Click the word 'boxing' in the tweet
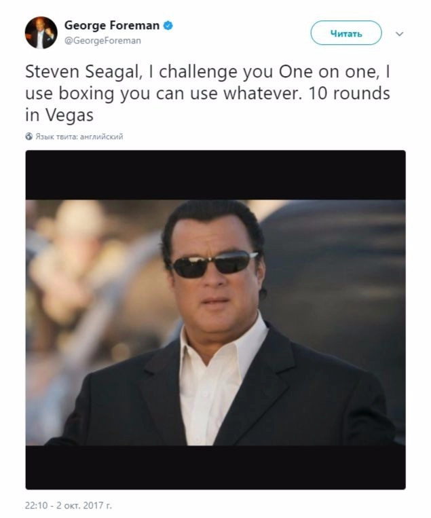 (x=86, y=94)
